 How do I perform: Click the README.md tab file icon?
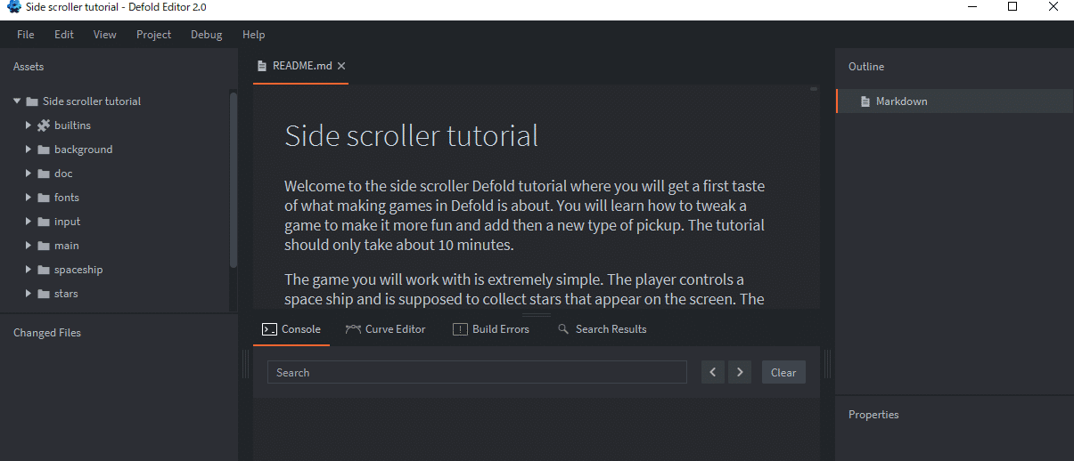coord(262,66)
